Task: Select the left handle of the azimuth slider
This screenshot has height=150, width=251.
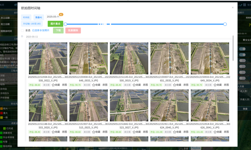Action: (x=65, y=24)
